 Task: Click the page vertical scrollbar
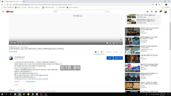[x=170, y=36]
